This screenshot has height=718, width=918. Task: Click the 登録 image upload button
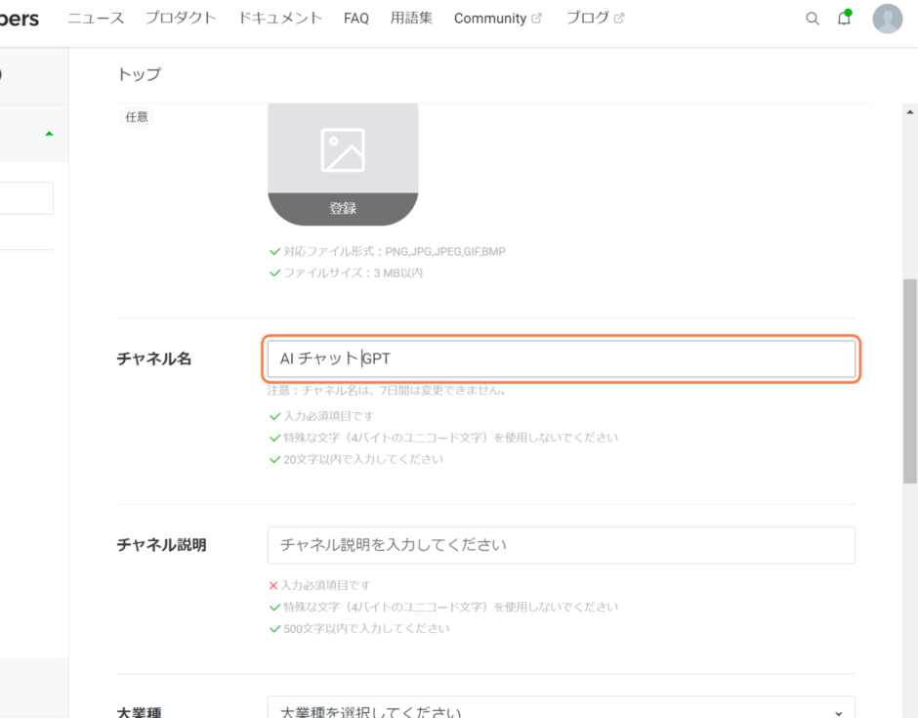343,208
